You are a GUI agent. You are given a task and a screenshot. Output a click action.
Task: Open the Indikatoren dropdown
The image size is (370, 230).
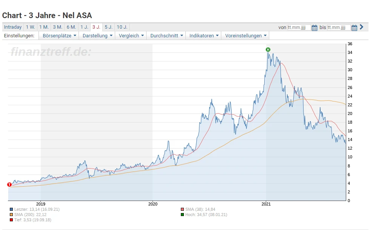point(203,35)
